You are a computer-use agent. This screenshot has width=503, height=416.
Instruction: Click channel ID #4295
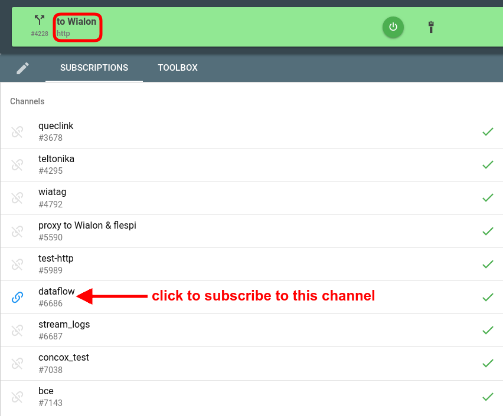tap(50, 171)
